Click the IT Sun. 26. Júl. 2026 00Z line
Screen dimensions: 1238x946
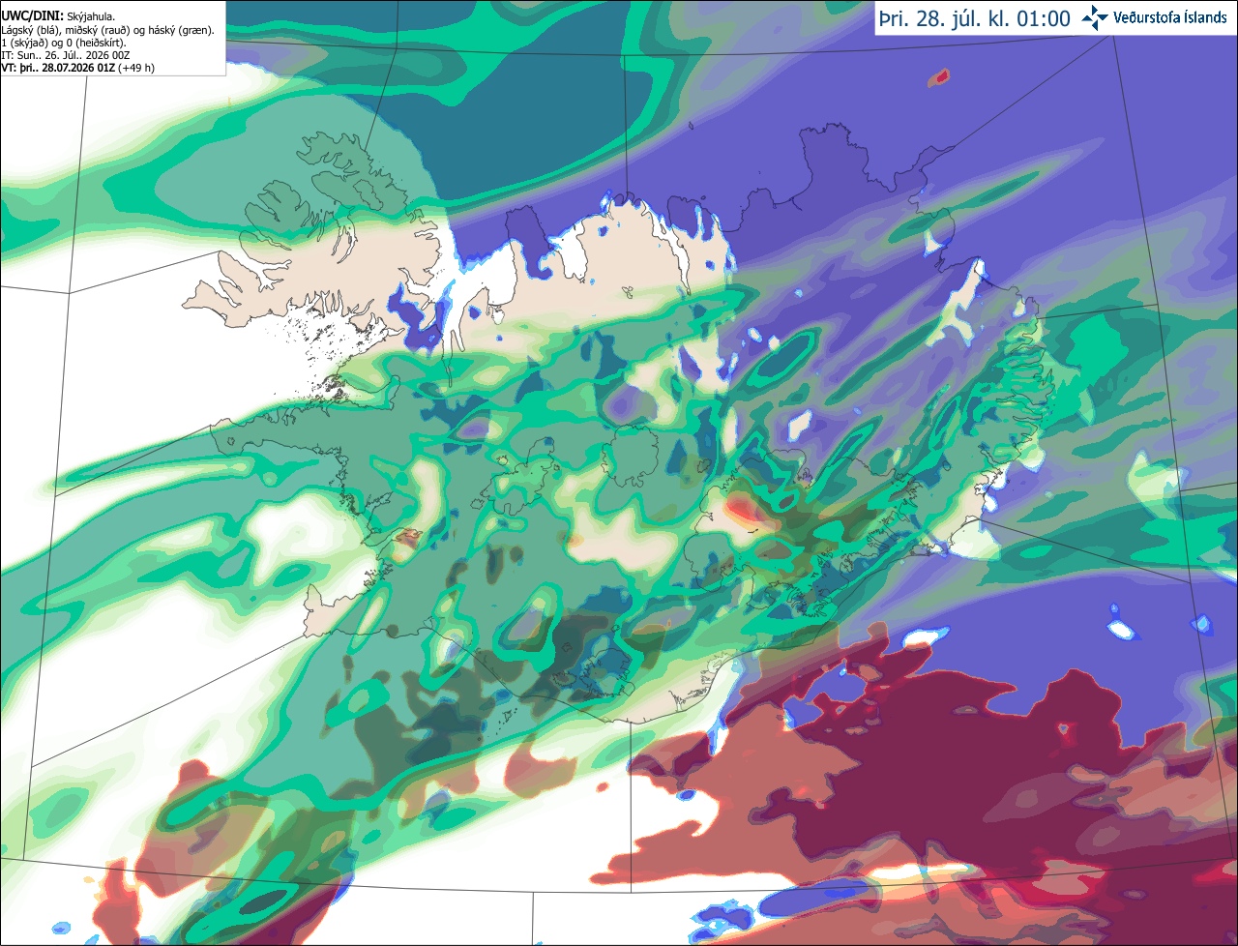point(66,55)
